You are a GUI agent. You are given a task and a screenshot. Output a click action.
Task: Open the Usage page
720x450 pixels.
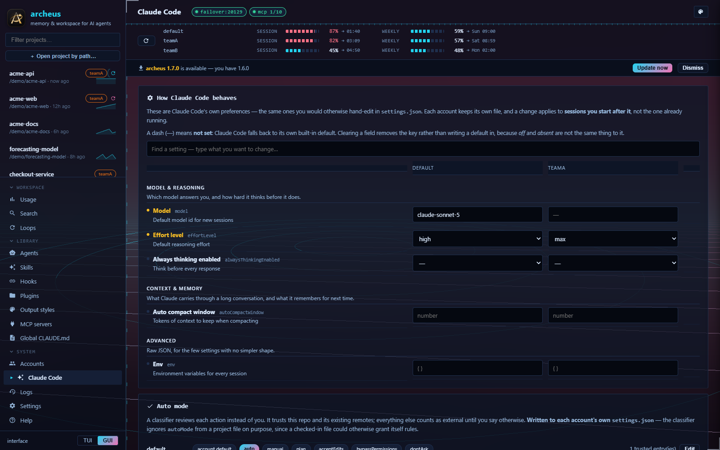tap(63, 199)
